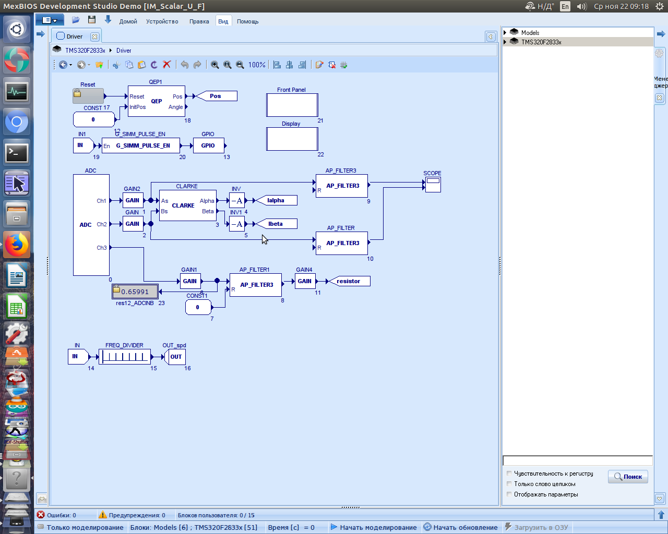Expand the Models tree node

[x=505, y=32]
